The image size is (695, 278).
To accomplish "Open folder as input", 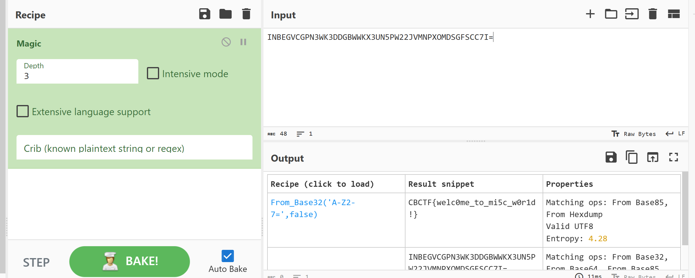I will (611, 14).
